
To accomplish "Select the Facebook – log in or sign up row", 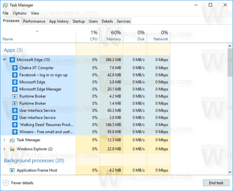I will tap(85, 75).
